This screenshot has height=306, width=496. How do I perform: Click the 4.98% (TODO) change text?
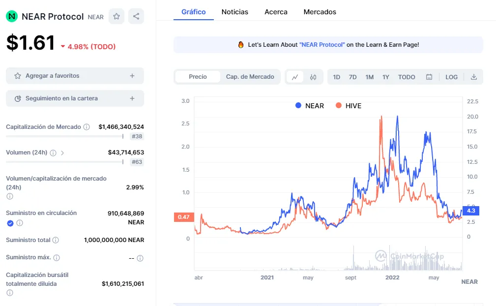tap(91, 47)
